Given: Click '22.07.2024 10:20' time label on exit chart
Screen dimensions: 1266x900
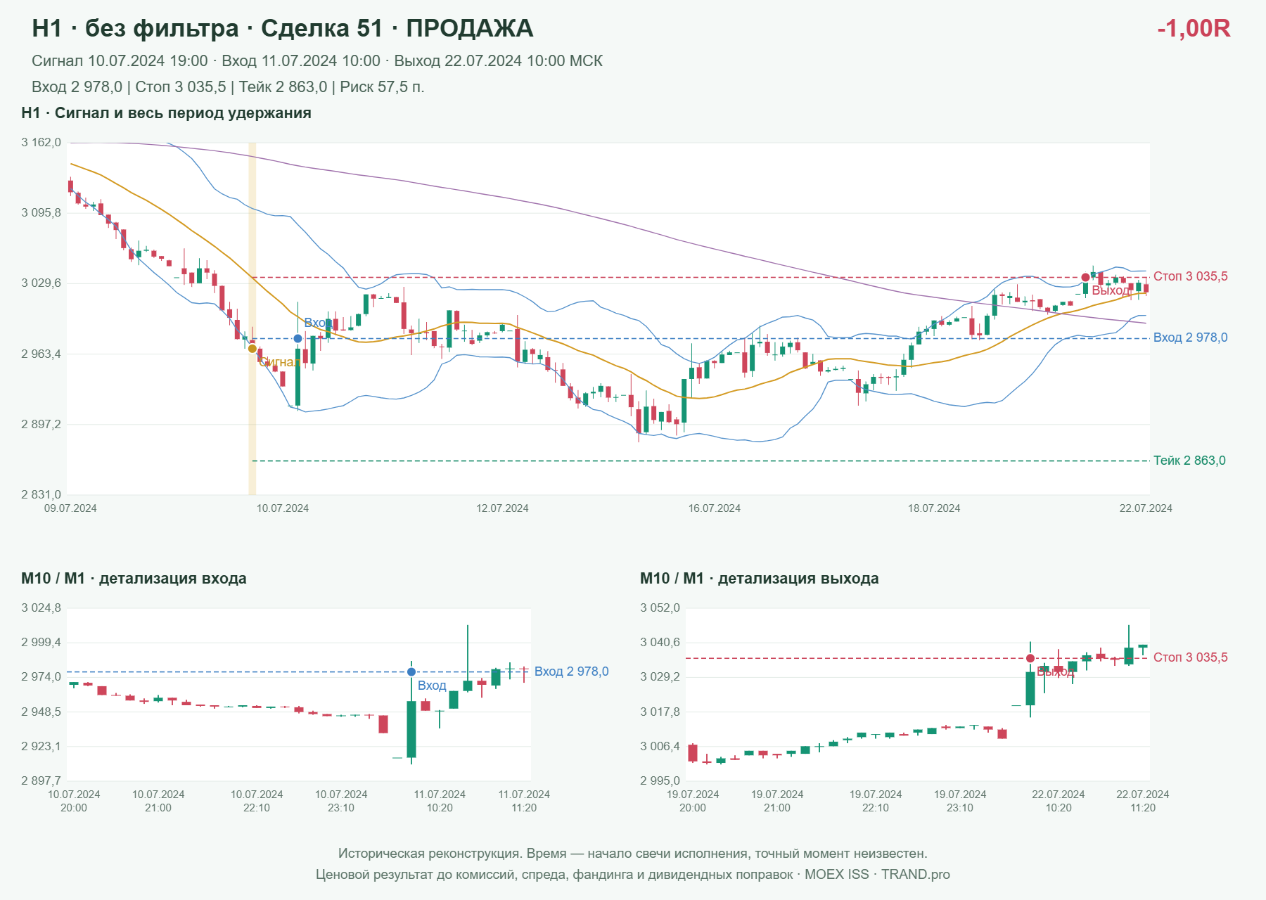Looking at the screenshot, I should 1059,801.
